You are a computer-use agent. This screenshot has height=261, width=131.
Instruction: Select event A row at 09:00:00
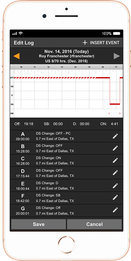(x=66, y=136)
